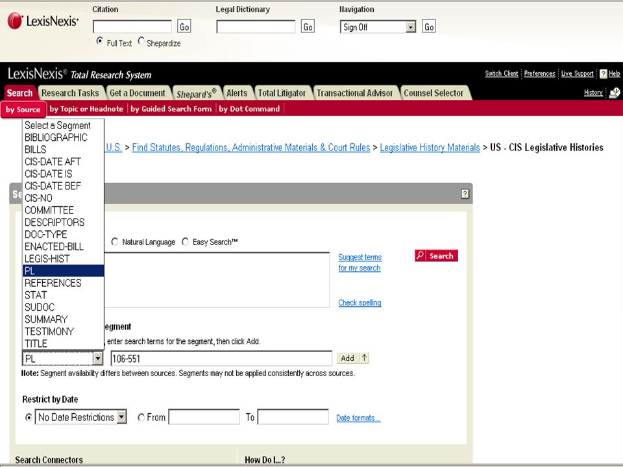The width and height of the screenshot is (623, 467).
Task: Click the Citation input field
Action: pyautogui.click(x=132, y=27)
